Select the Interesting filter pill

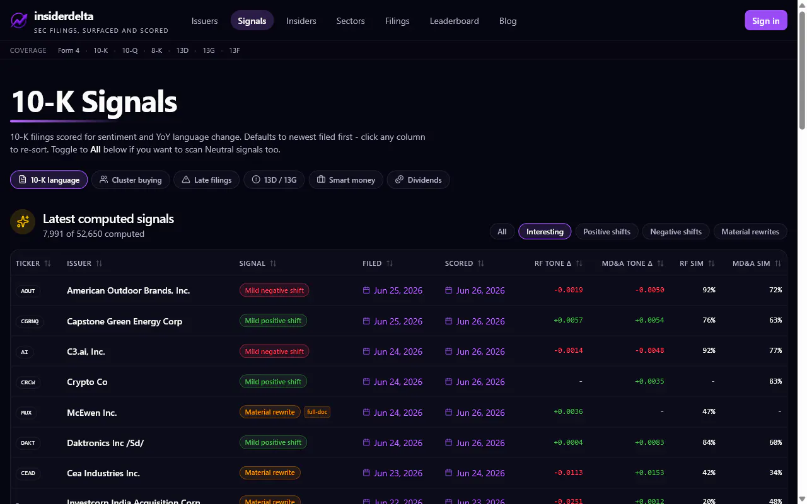coord(545,232)
